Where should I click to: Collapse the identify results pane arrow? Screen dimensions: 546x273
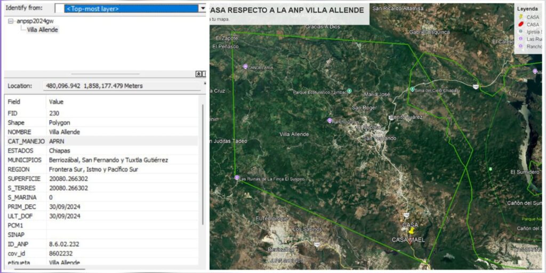click(198, 74)
